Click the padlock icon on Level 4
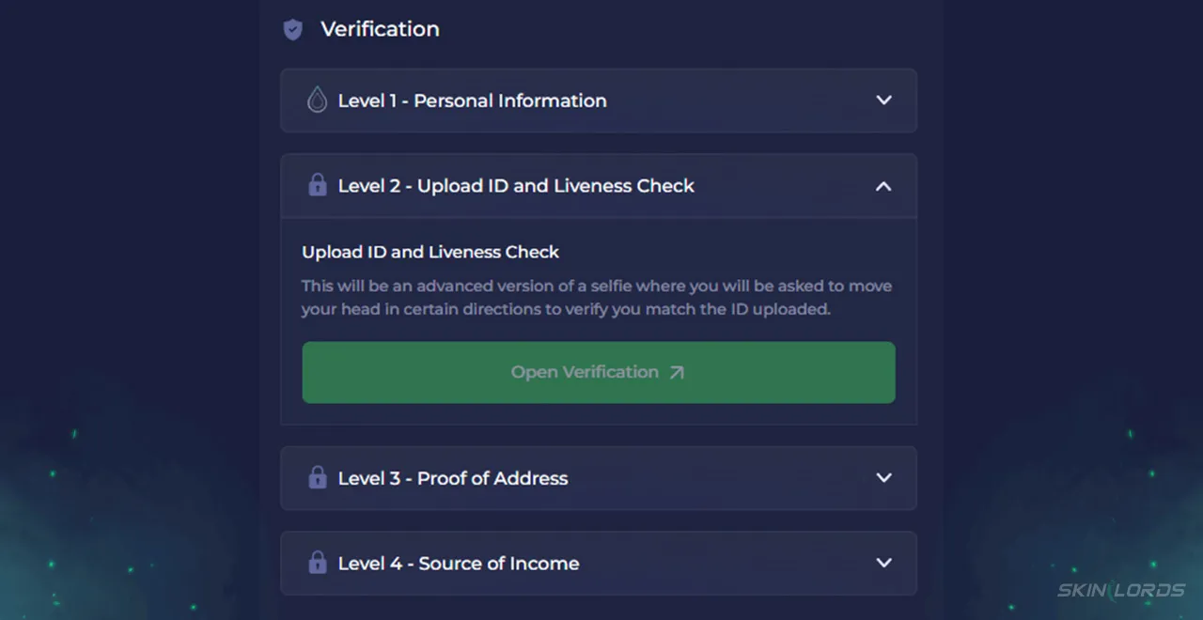 (318, 563)
